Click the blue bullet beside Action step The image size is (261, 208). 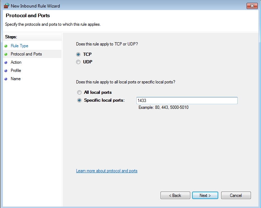6,62
